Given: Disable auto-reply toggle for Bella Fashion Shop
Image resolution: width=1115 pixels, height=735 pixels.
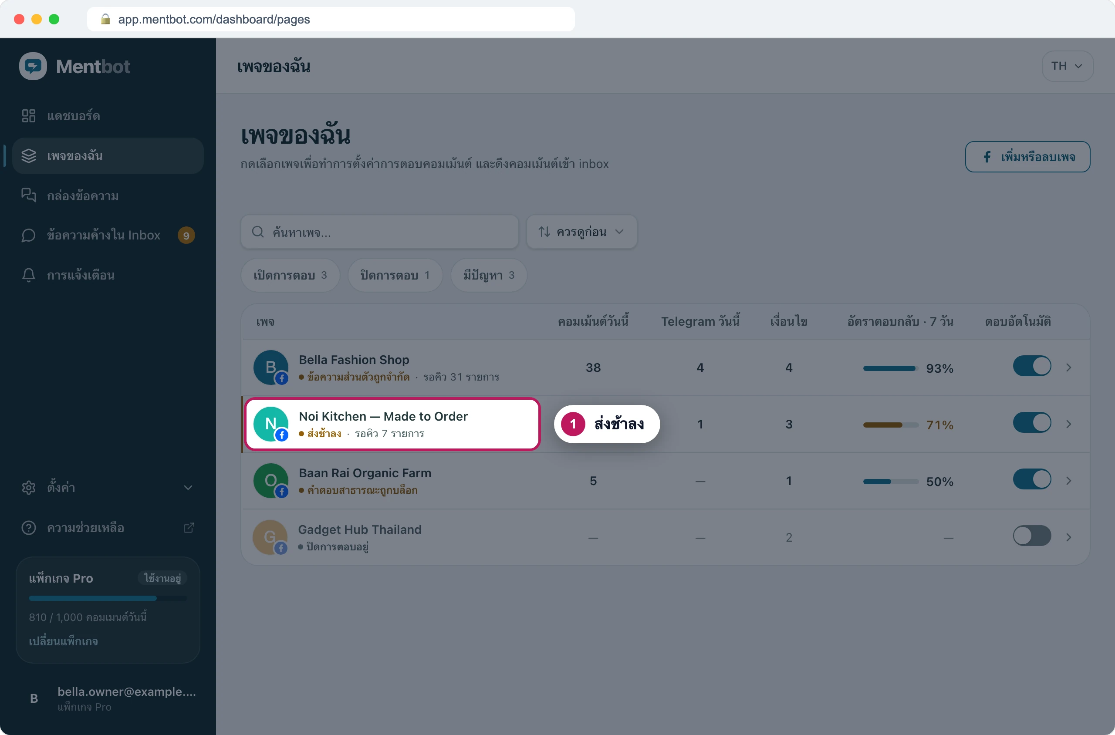Looking at the screenshot, I should (1032, 366).
